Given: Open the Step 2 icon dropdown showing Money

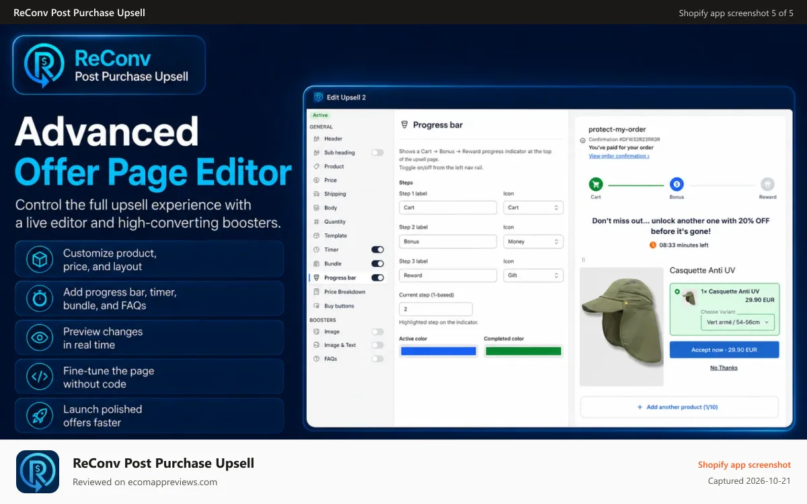Looking at the screenshot, I should [533, 241].
